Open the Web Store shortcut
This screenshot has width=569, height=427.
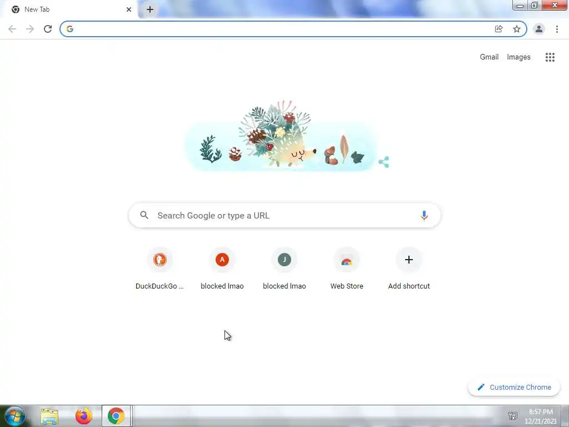click(x=347, y=269)
